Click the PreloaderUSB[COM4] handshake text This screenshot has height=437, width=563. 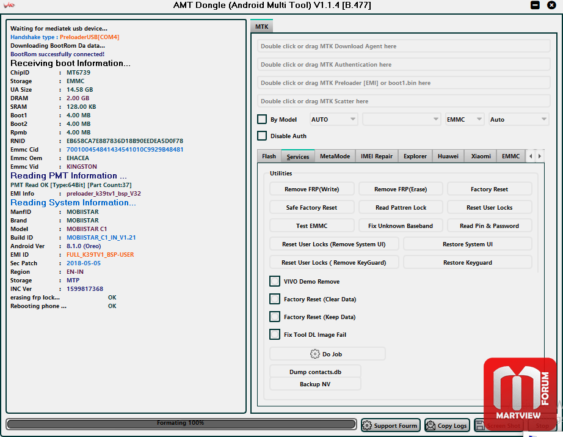pyautogui.click(x=89, y=37)
